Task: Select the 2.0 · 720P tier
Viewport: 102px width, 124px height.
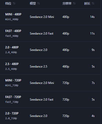Action: pyautogui.click(x=50, y=116)
